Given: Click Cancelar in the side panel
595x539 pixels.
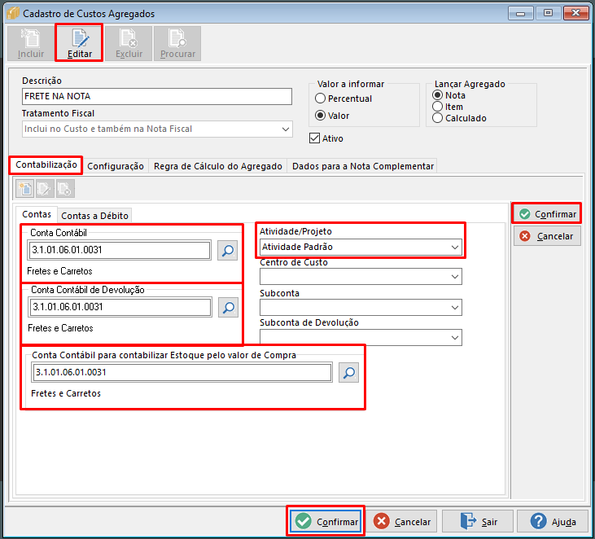Looking at the screenshot, I should click(x=547, y=236).
